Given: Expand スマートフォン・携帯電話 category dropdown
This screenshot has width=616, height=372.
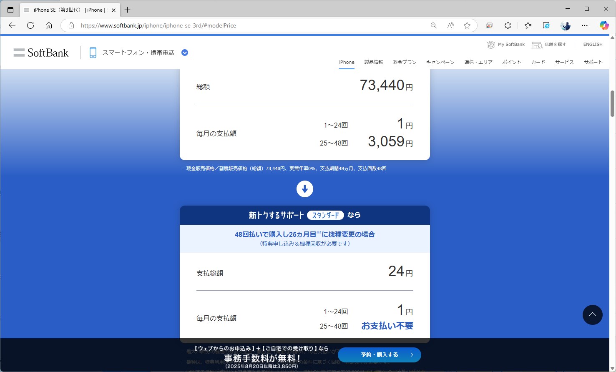Looking at the screenshot, I should (x=185, y=53).
